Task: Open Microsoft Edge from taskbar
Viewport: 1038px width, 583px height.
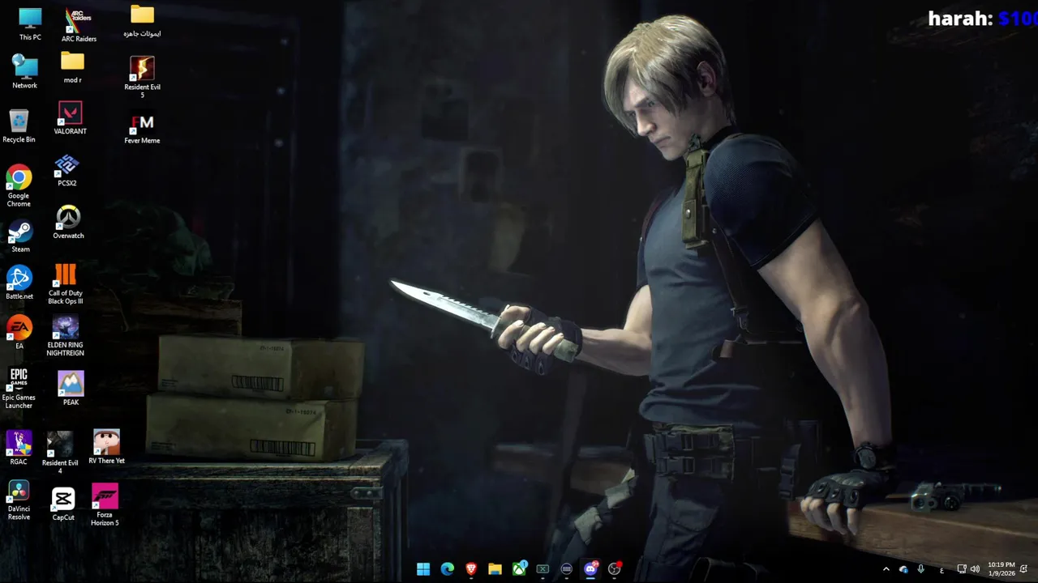Action: tap(447, 569)
